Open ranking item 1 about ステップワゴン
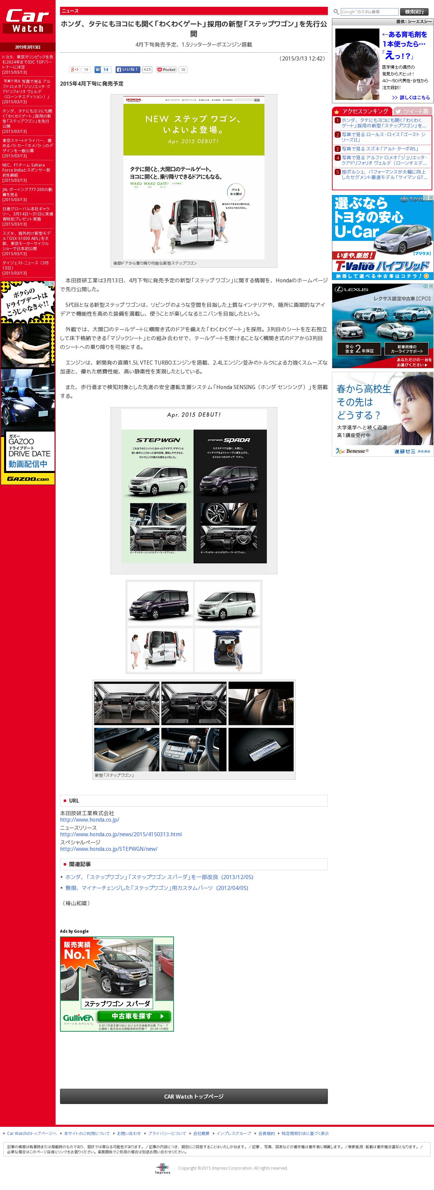Image resolution: width=434 pixels, height=1190 pixels. (384, 123)
